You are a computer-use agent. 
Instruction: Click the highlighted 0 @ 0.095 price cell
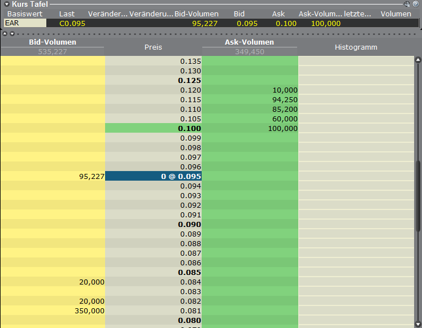(153, 177)
